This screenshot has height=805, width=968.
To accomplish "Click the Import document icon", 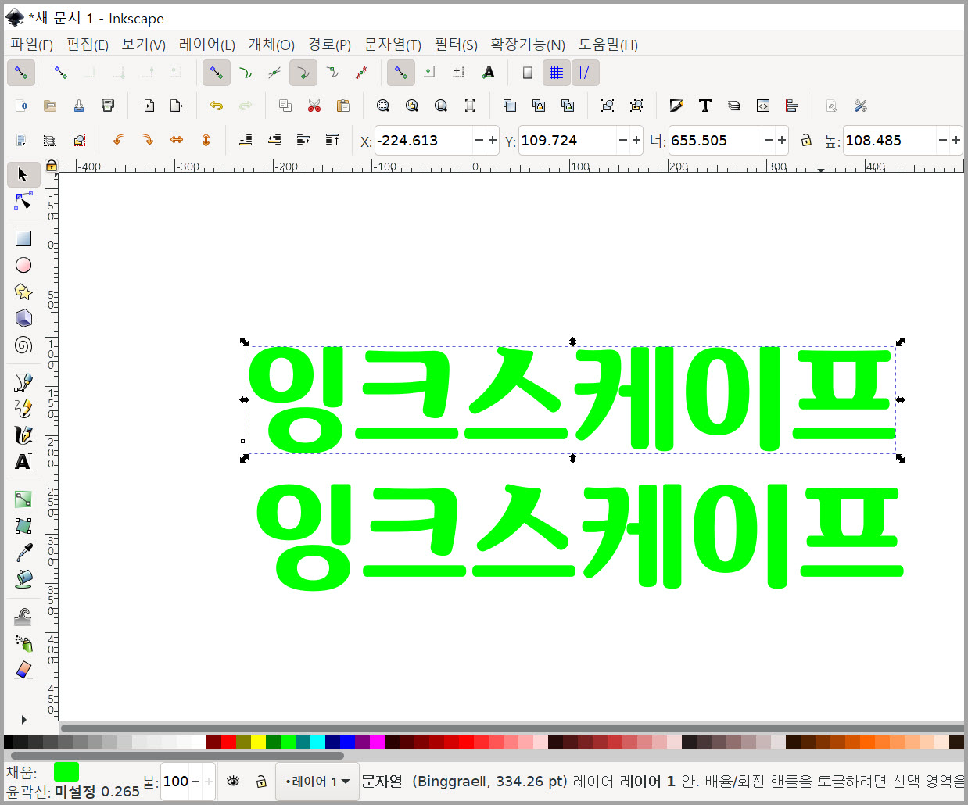I will [x=148, y=106].
